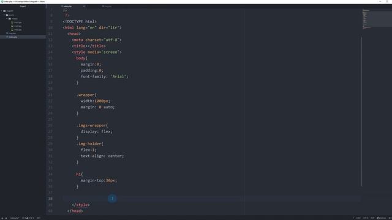Viewport: 392px width, 220px height.
Task: Click the meta charset="utf-8" line
Action: pyautogui.click(x=97, y=40)
